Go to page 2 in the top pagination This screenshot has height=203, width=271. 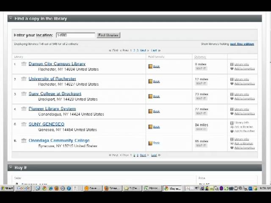click(x=134, y=50)
